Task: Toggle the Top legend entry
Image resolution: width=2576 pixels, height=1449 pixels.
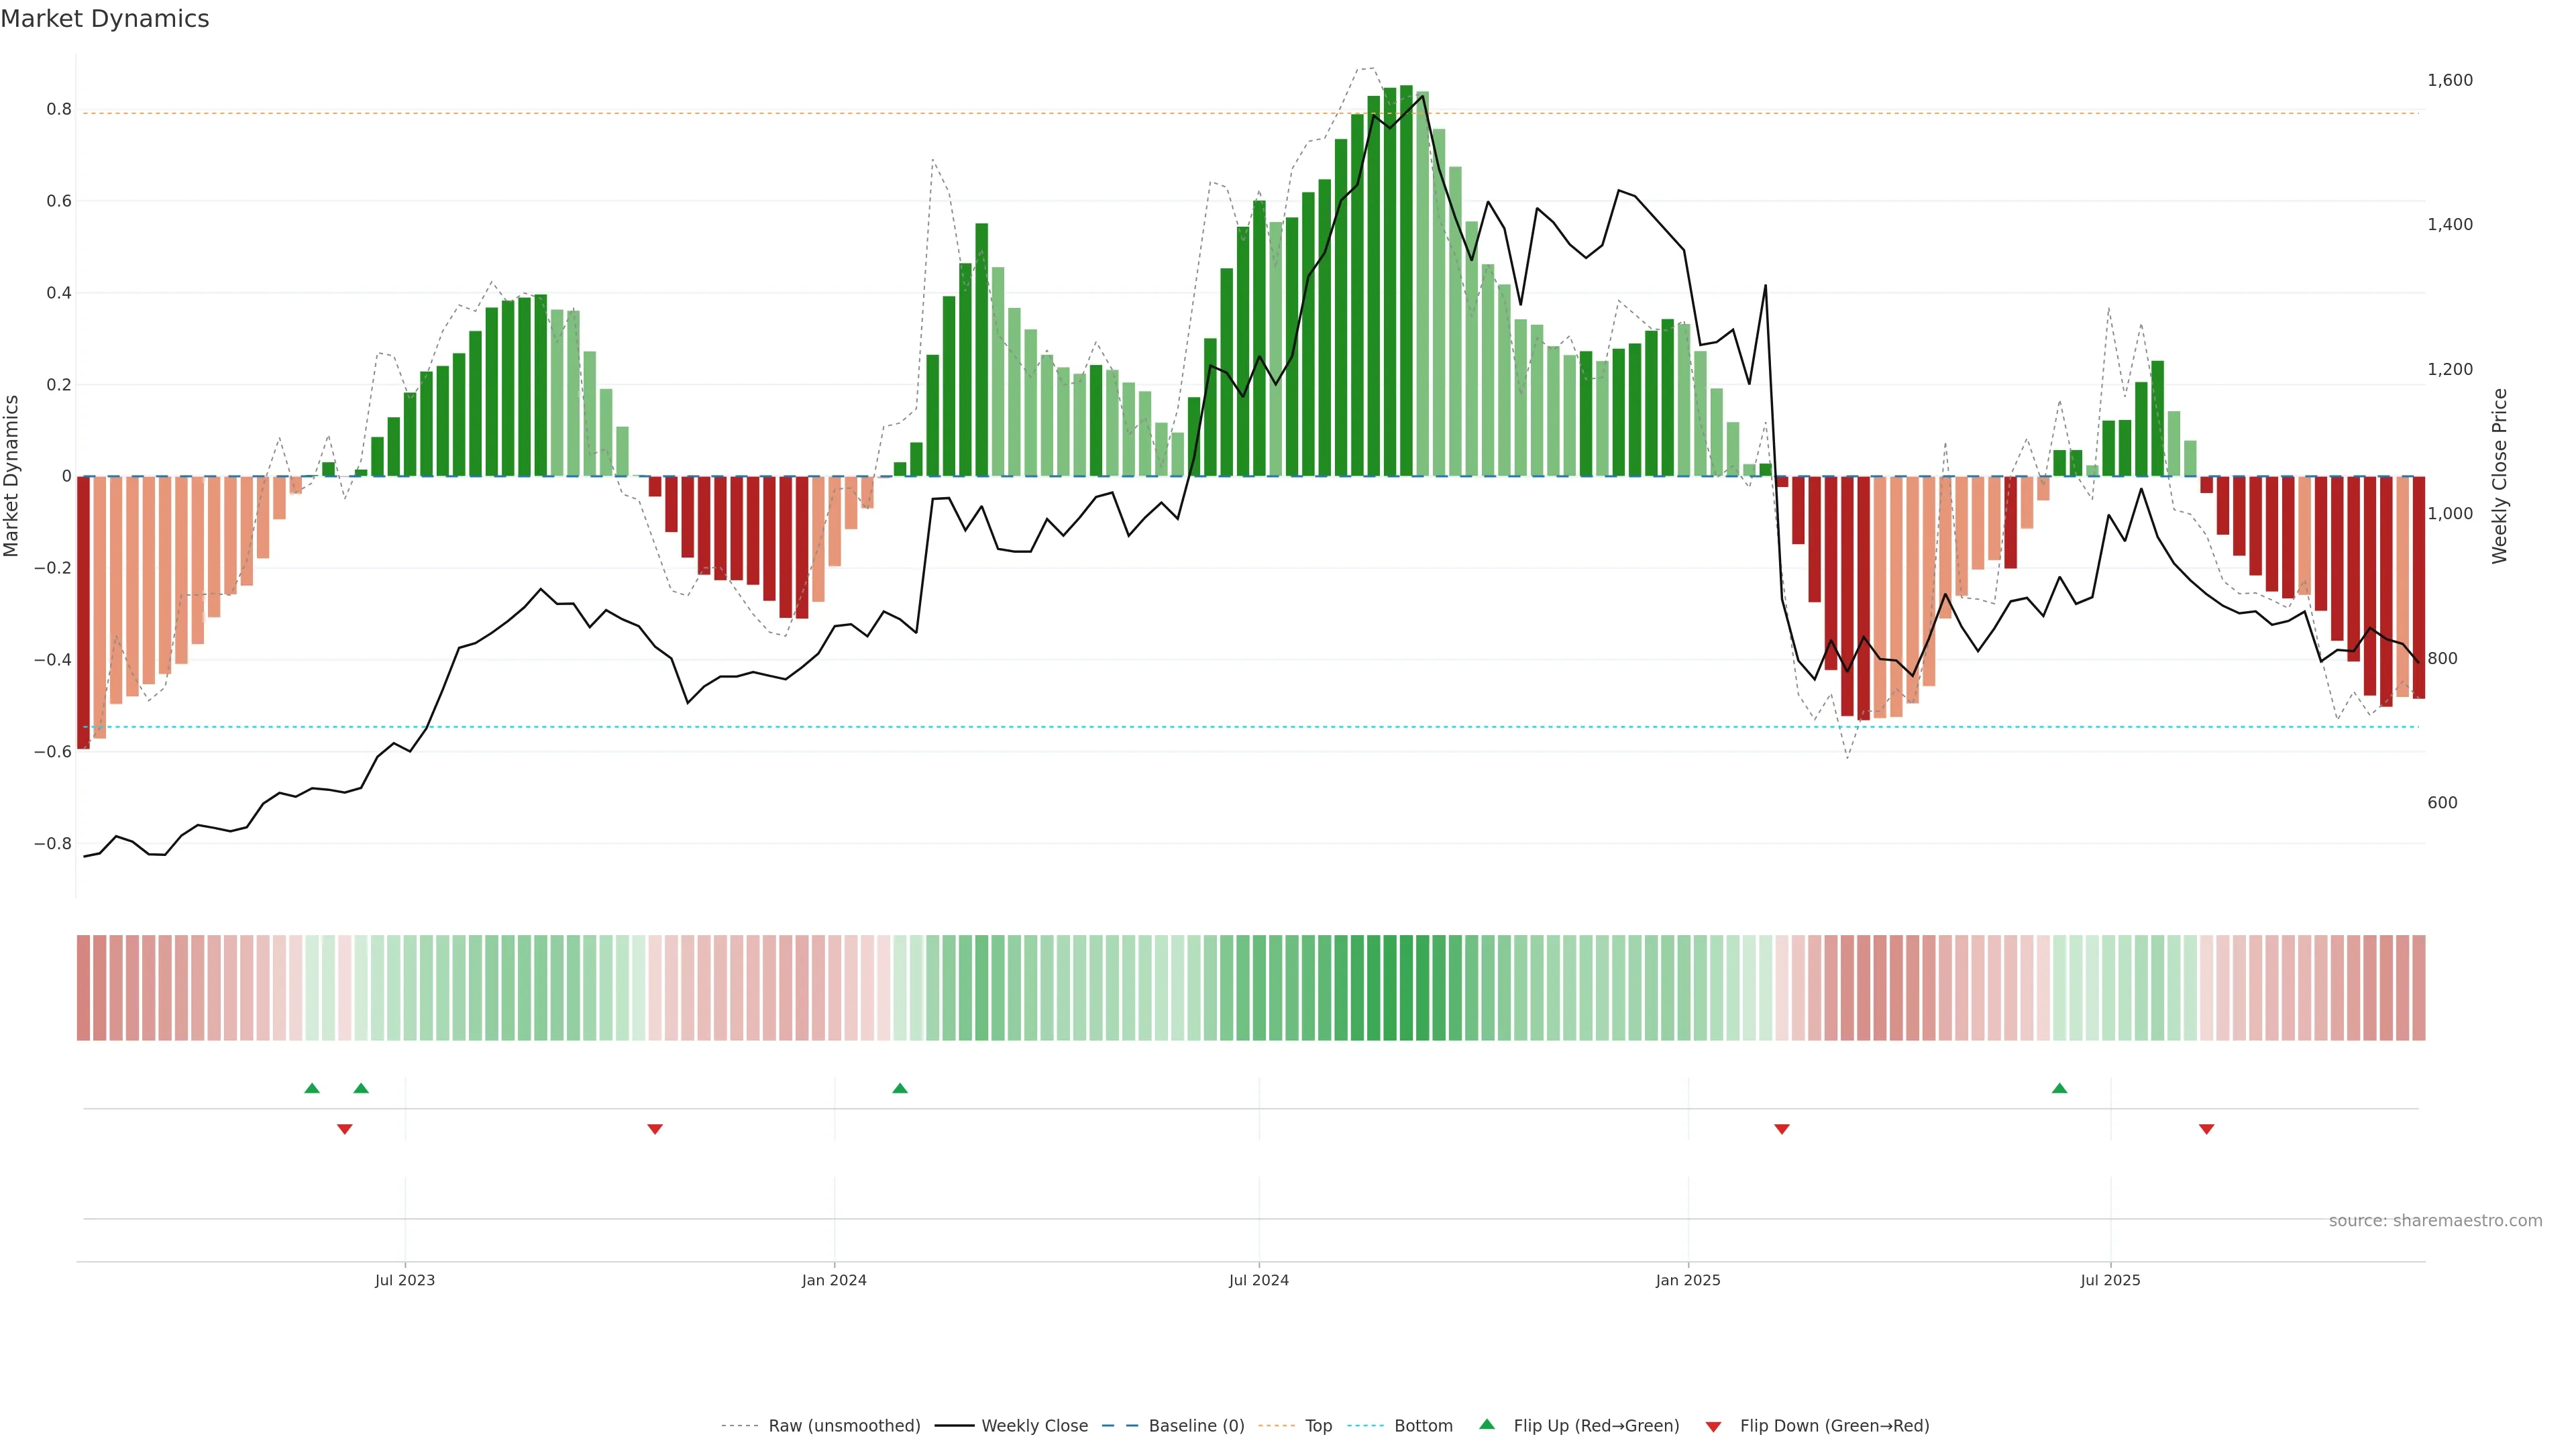Action: click(1318, 1426)
